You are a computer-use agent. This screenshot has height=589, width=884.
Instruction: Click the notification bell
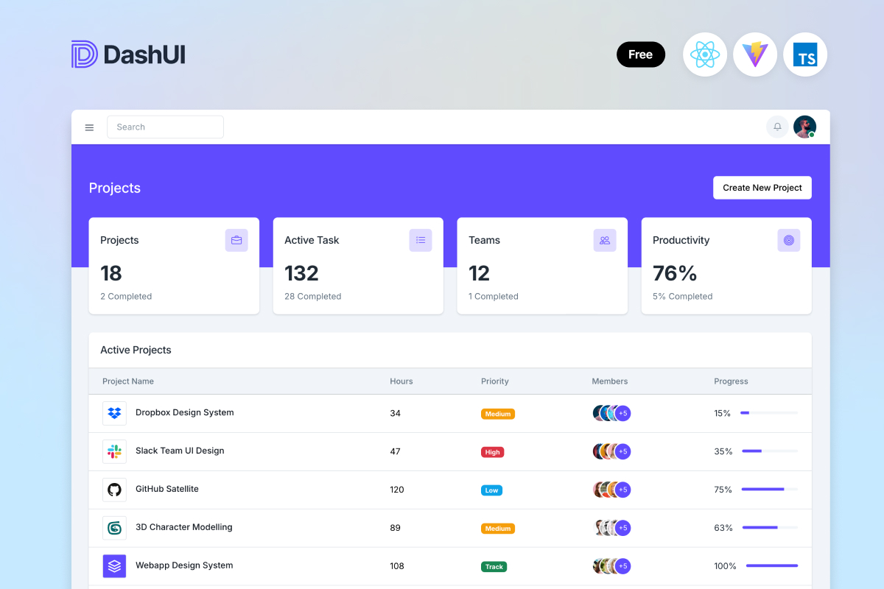point(777,127)
